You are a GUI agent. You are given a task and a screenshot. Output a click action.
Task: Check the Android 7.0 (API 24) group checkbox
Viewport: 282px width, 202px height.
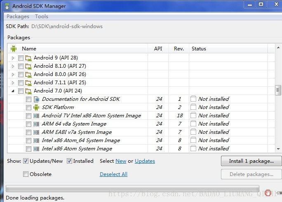click(21, 91)
